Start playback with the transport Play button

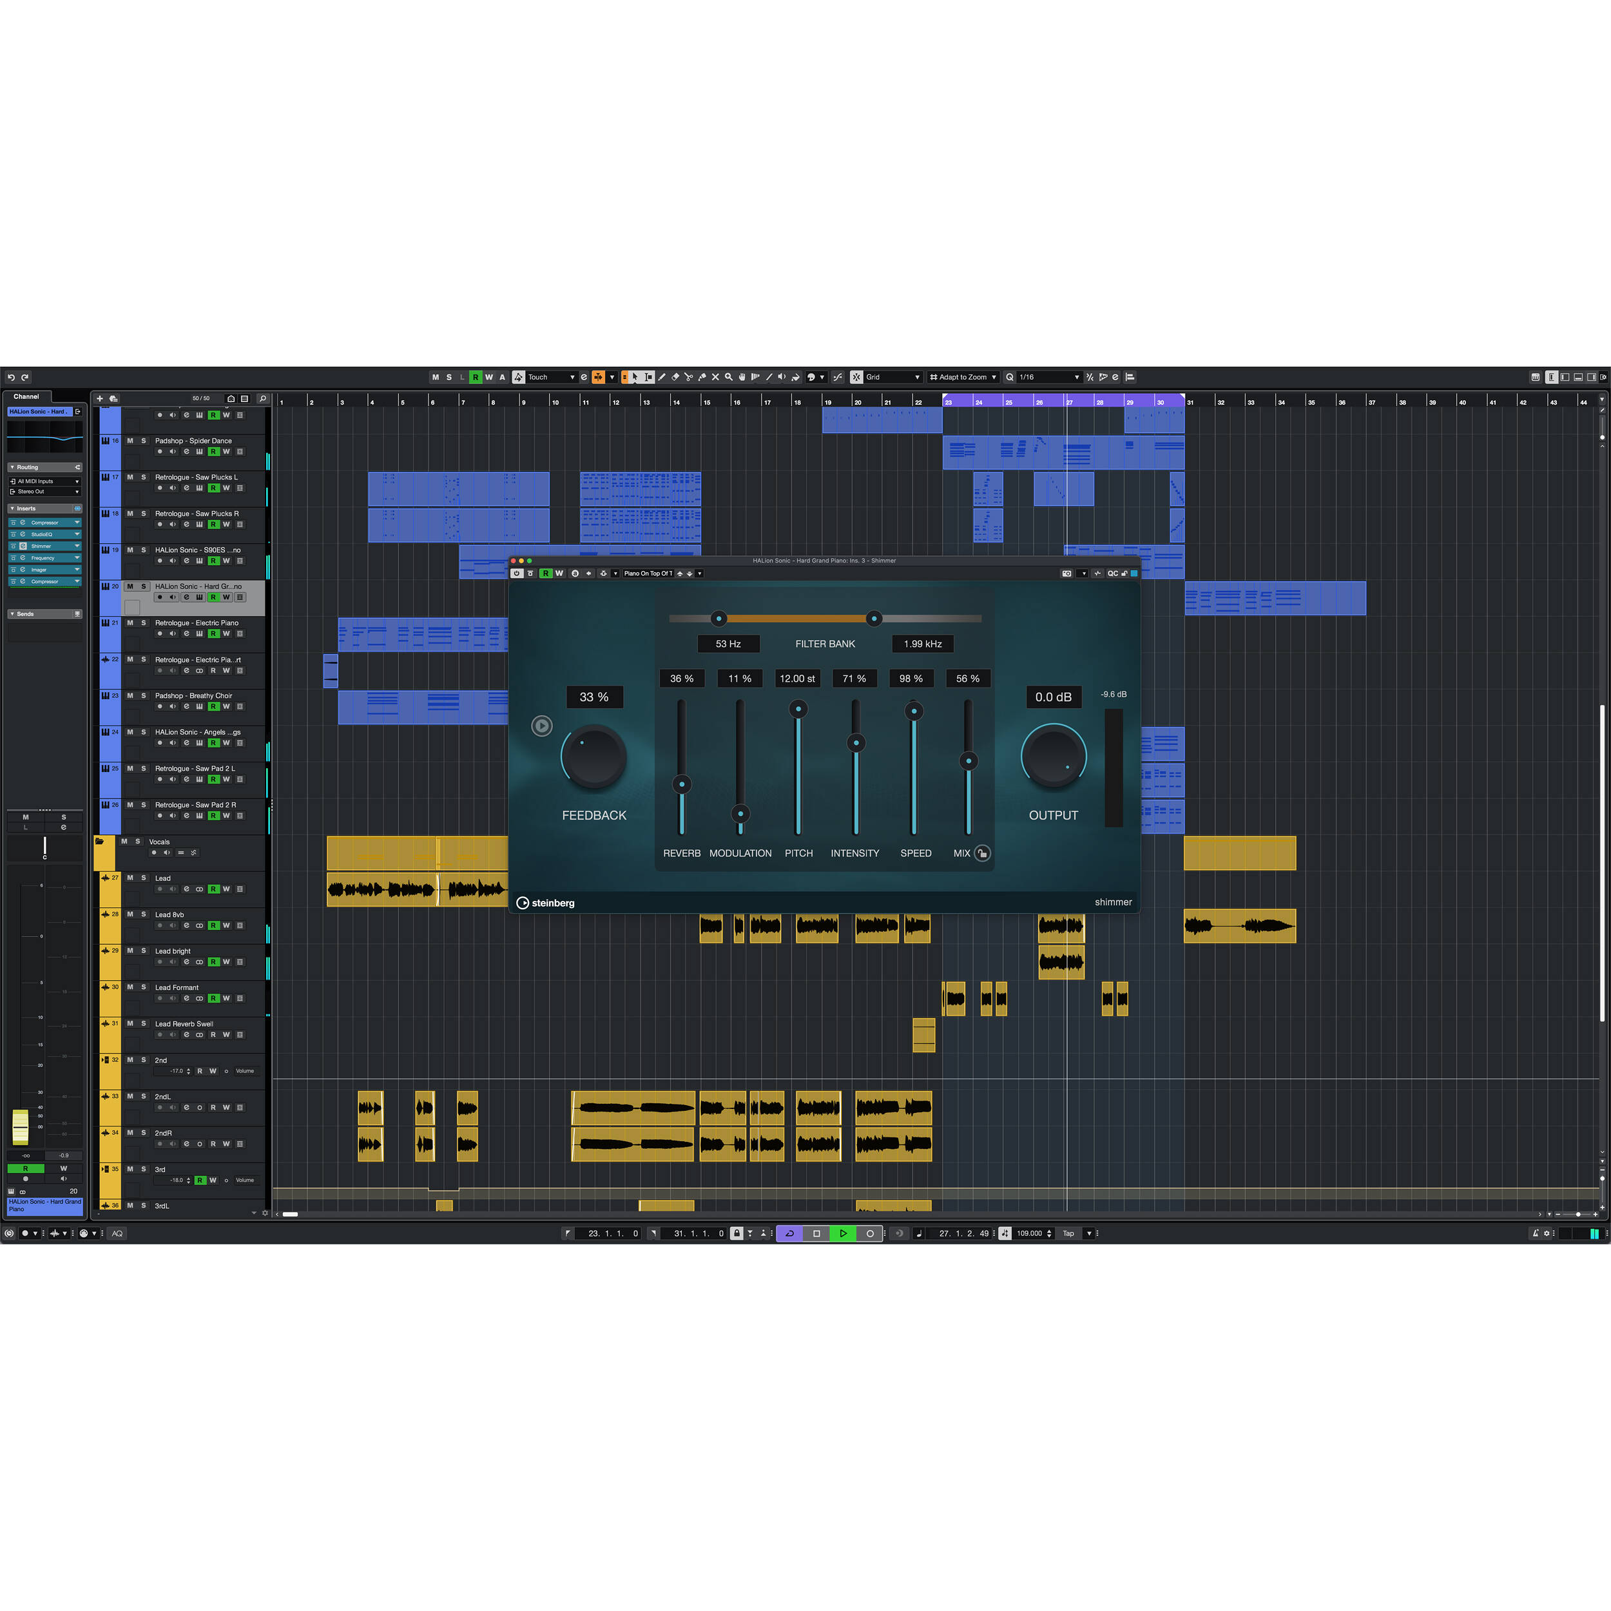coord(843,1233)
